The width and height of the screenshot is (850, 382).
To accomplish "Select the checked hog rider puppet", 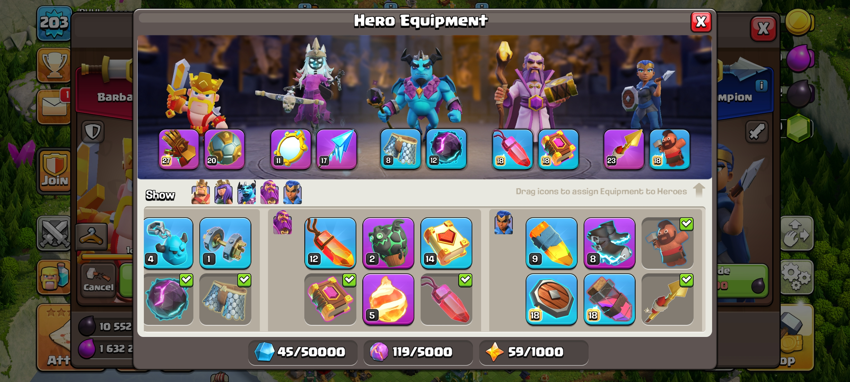I will 667,243.
